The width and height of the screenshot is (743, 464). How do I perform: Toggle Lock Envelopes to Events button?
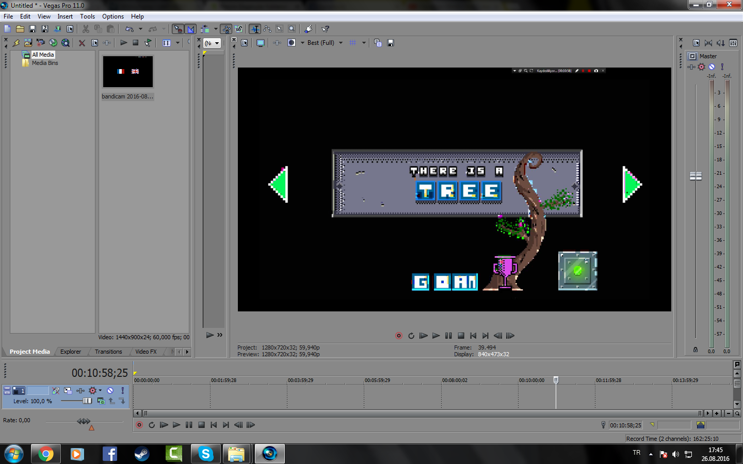[226, 29]
